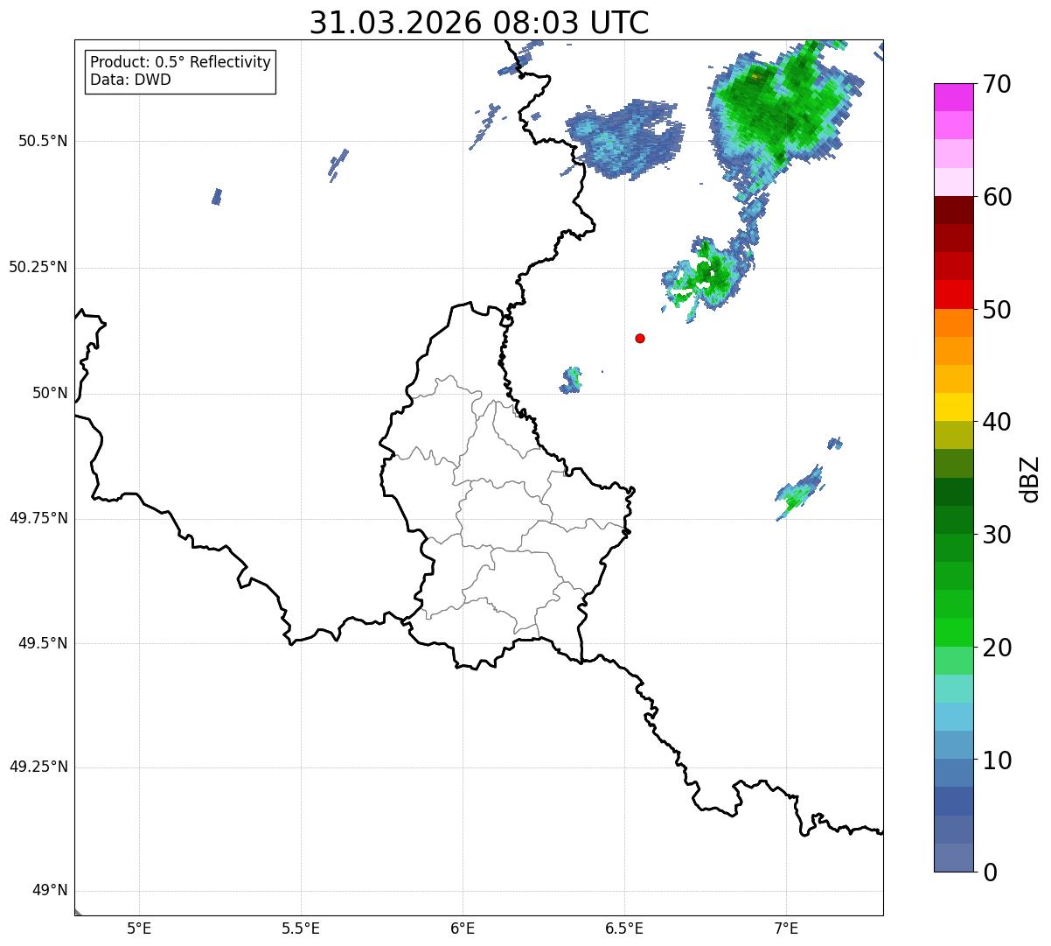This screenshot has width=1051, height=946.
Task: Click the bright red 50 dBZ color band
Action: pos(953,295)
